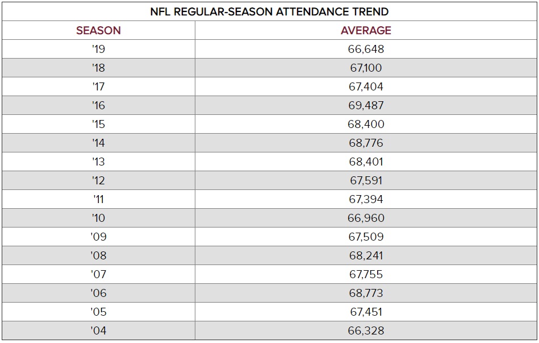Click the 67,404 average for '17
This screenshot has width=539, height=343.
click(366, 87)
